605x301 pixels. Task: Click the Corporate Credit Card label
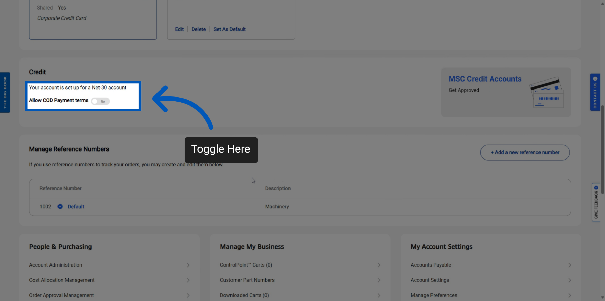(62, 18)
